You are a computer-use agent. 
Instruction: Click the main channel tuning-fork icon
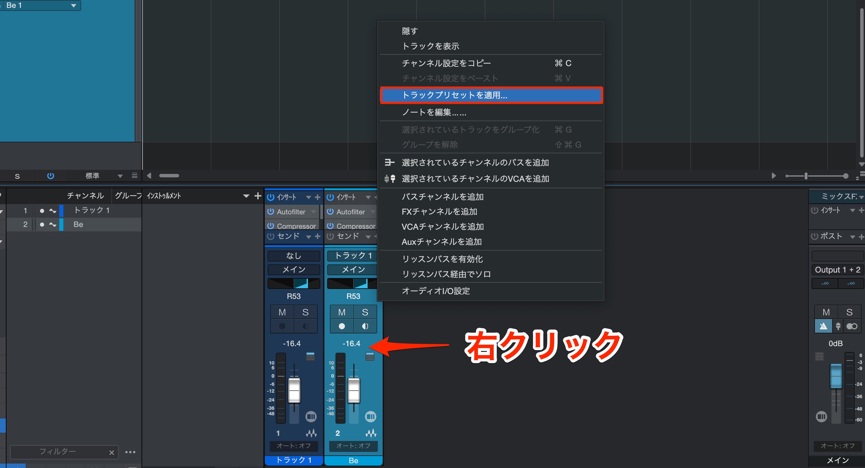[838, 326]
